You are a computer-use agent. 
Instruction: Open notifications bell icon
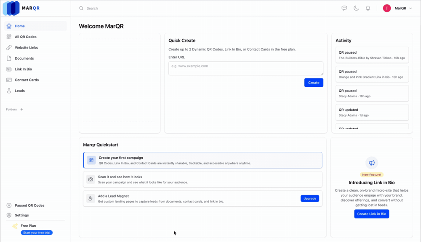coord(368,8)
